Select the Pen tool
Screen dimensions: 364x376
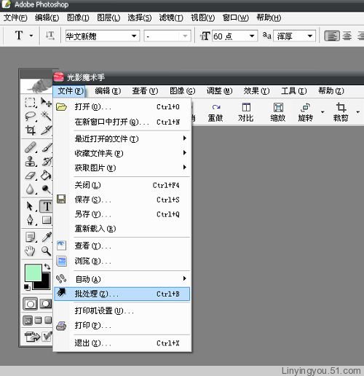[31, 220]
